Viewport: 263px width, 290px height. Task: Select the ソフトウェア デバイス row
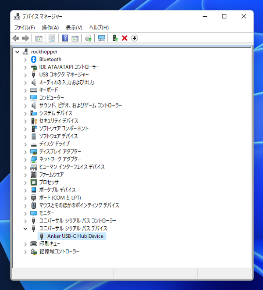(58, 136)
